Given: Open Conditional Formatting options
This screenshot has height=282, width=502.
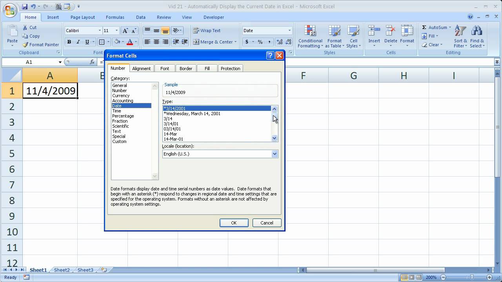Looking at the screenshot, I should point(310,36).
